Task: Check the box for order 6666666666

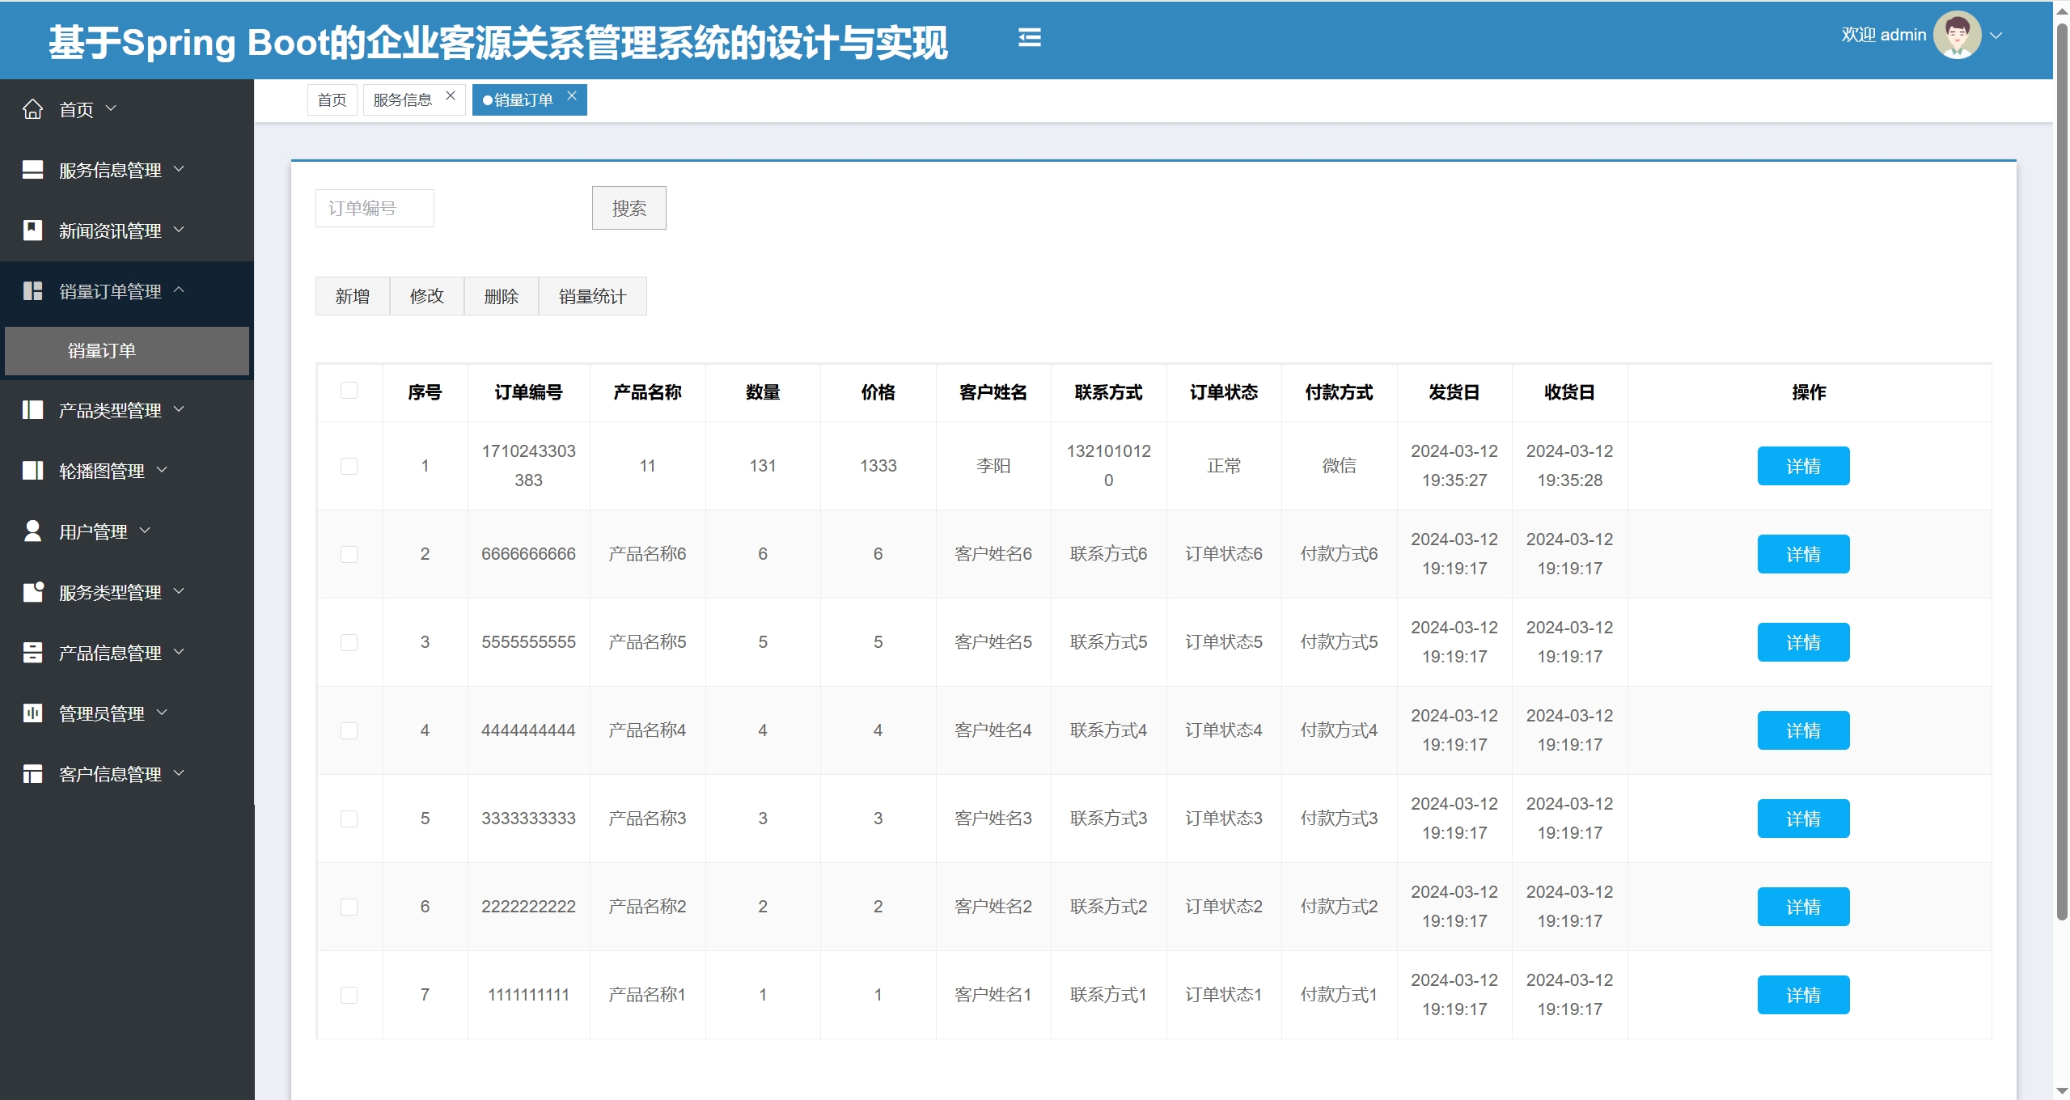Action: [x=349, y=554]
